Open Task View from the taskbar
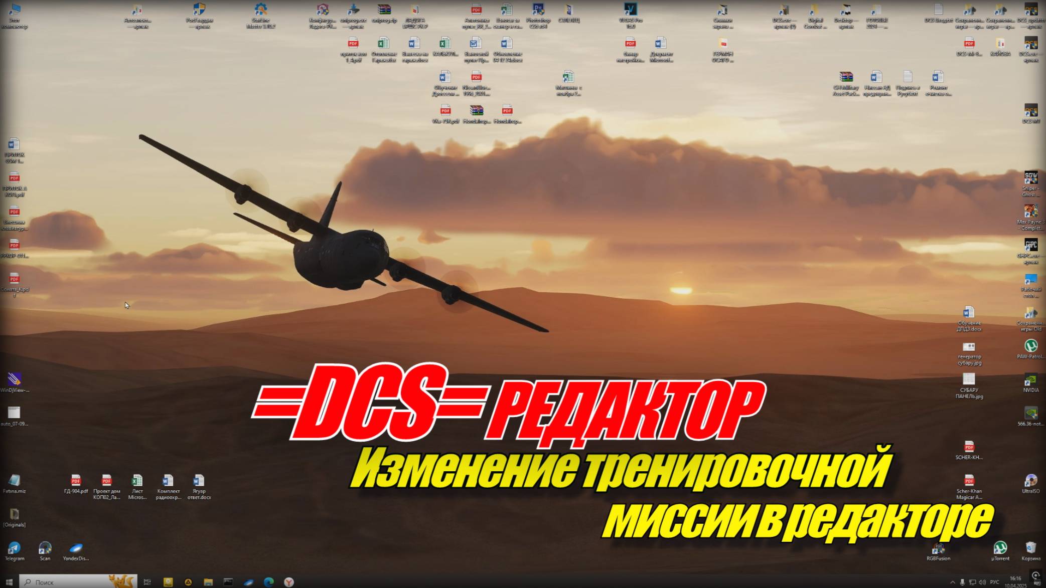1046x588 pixels. [x=147, y=582]
